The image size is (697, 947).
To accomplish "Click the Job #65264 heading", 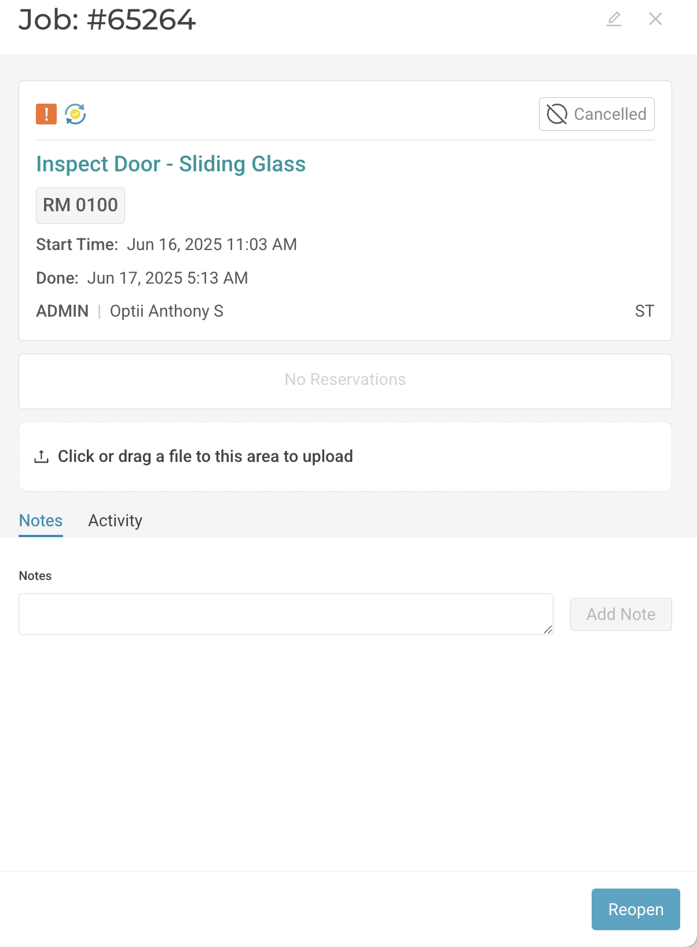I will point(107,20).
